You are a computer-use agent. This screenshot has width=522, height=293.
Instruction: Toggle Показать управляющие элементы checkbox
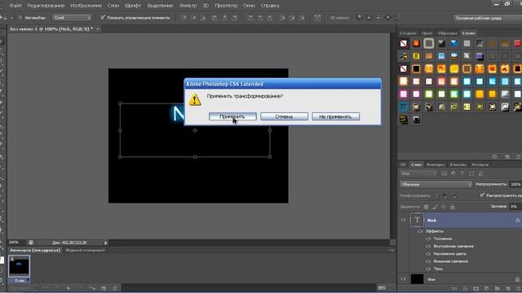click(103, 17)
